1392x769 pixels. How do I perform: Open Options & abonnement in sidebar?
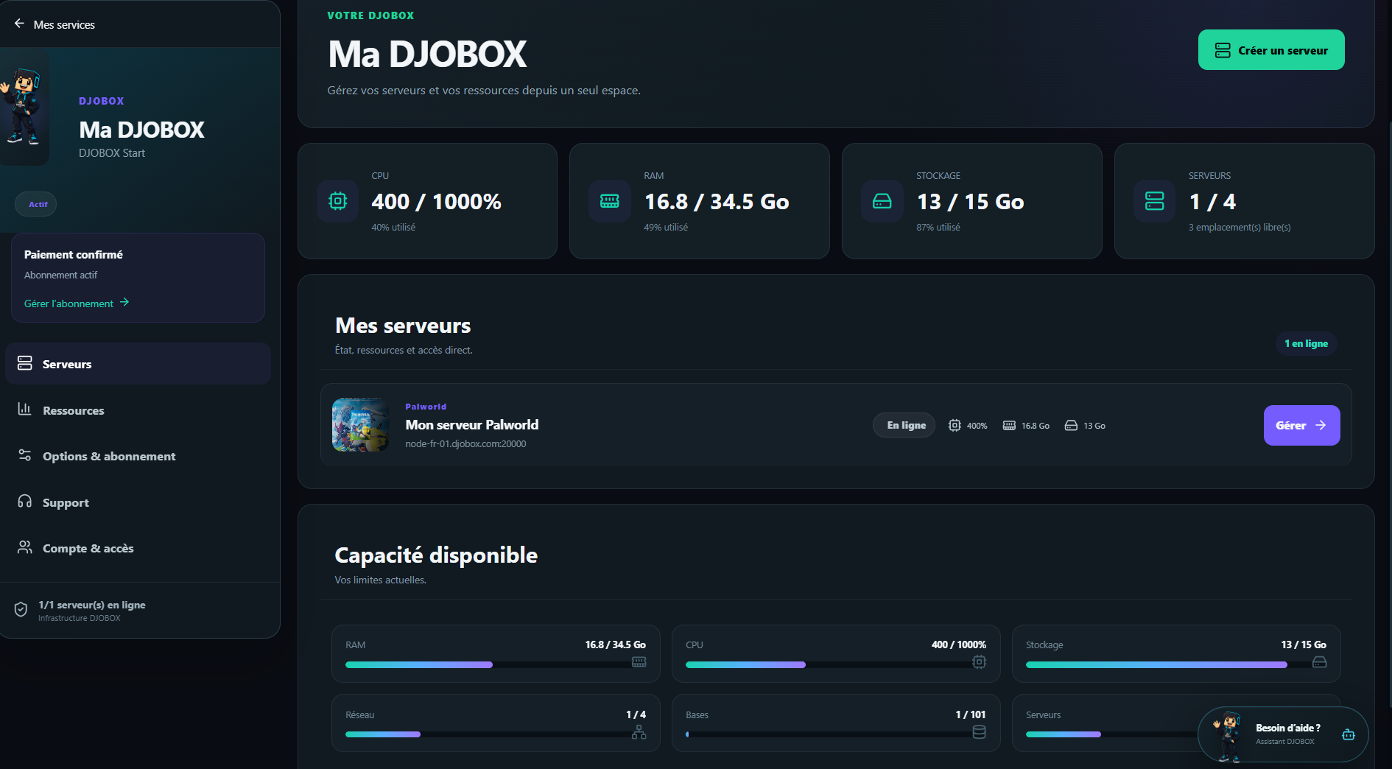(138, 456)
